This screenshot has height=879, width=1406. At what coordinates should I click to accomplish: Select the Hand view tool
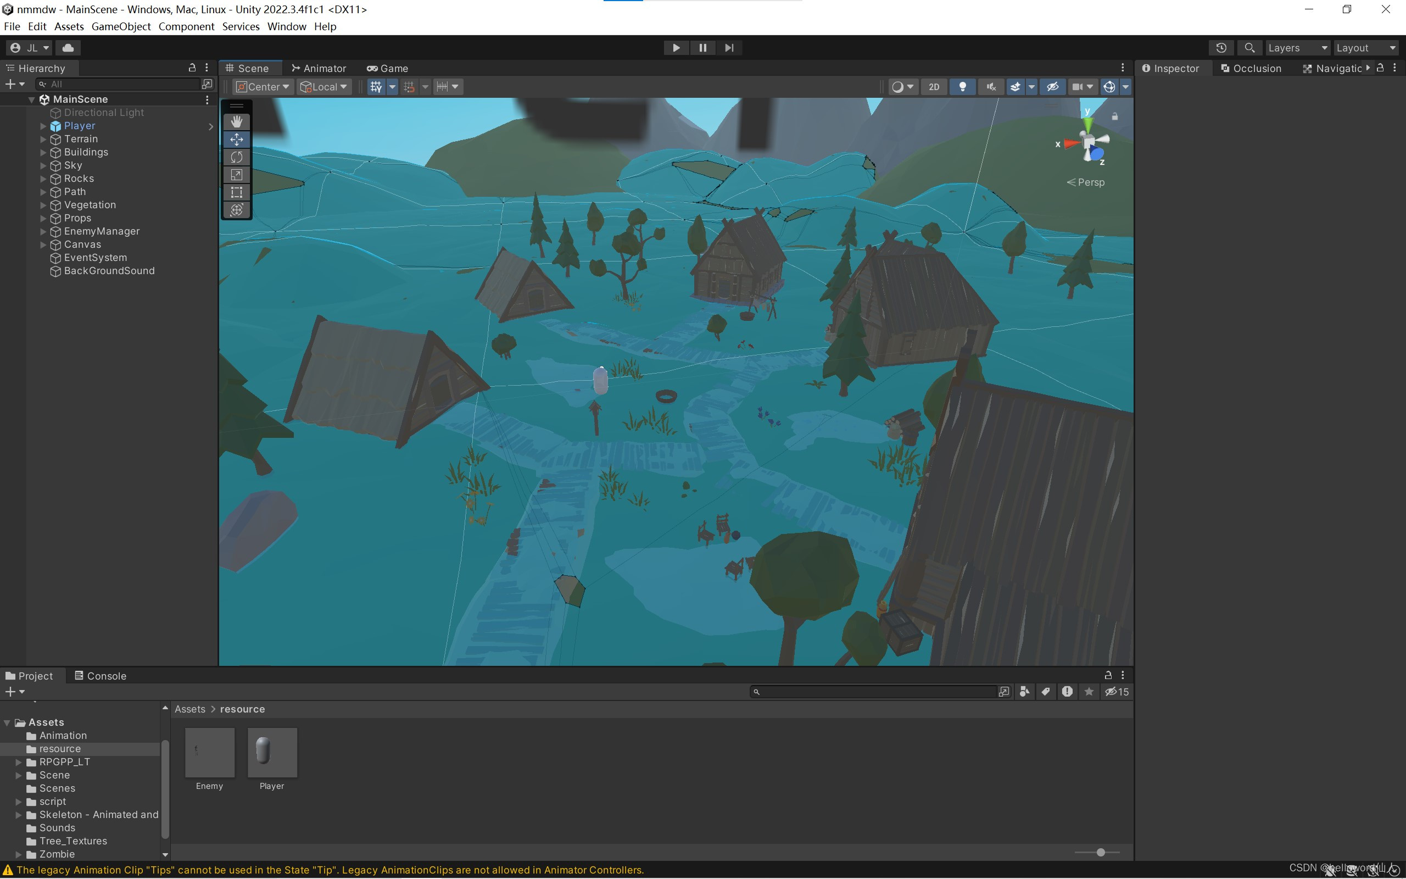coord(237,121)
